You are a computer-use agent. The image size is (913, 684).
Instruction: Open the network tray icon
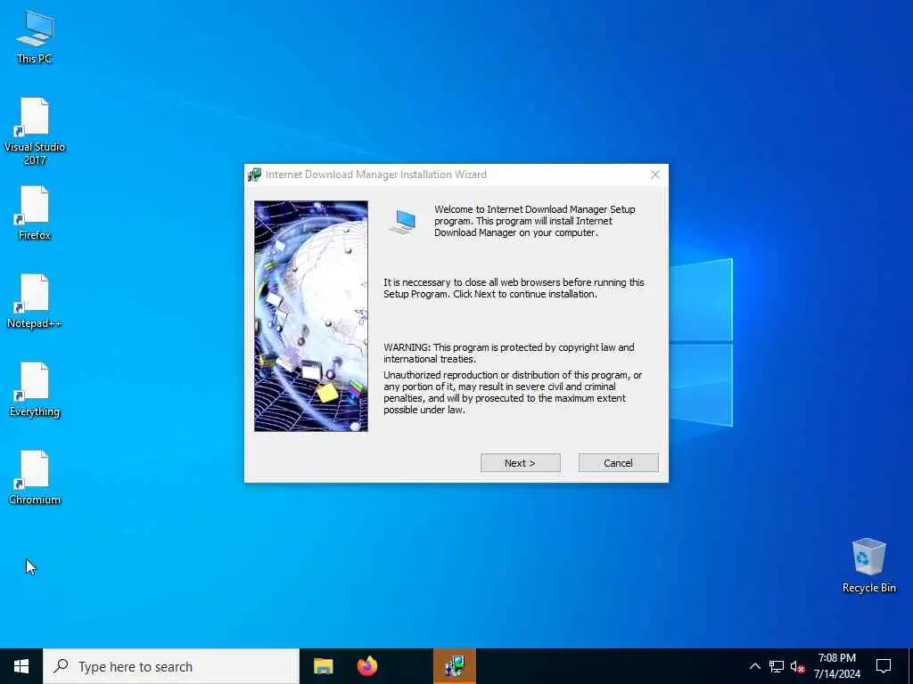777,666
